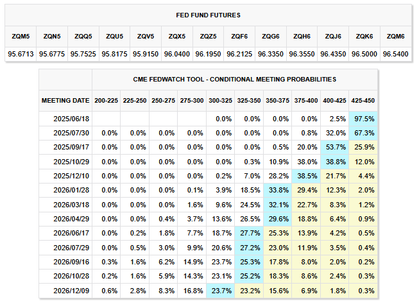The image size is (419, 308).
Task: Select the 95.9150 price under ZQV5
Action: pyautogui.click(x=145, y=55)
